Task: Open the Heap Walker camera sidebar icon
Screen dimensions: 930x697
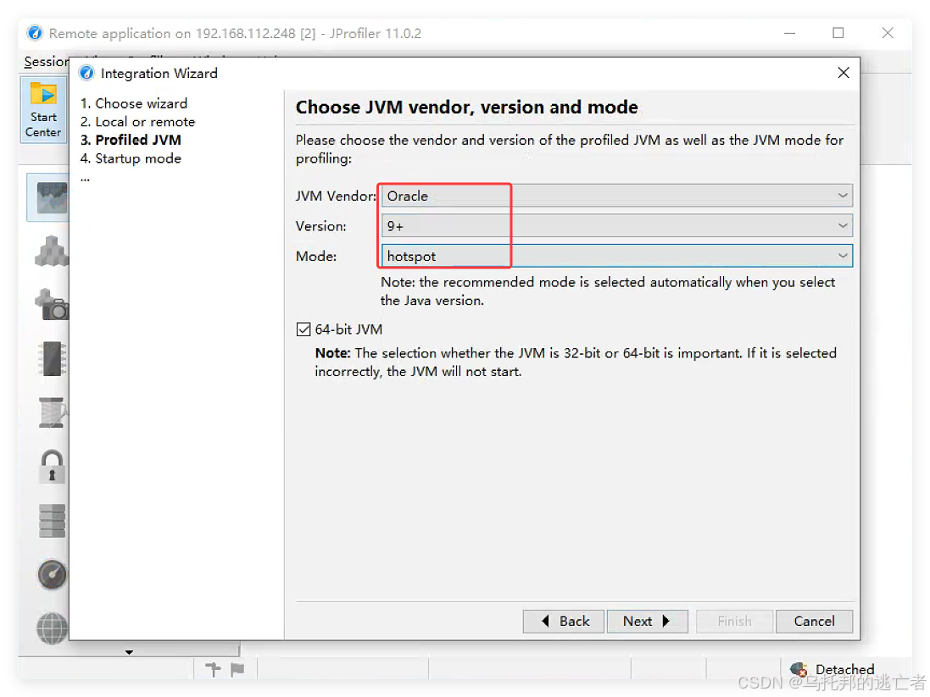Action: click(x=53, y=304)
